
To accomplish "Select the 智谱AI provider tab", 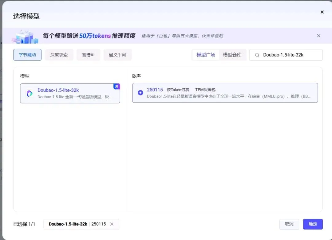I will pyautogui.click(x=88, y=55).
